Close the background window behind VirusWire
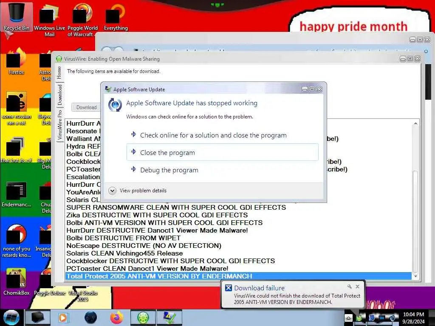This screenshot has width=435, height=326. point(427,39)
